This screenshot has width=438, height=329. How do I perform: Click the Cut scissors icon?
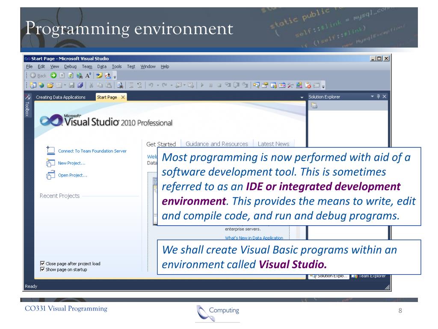coord(91,85)
